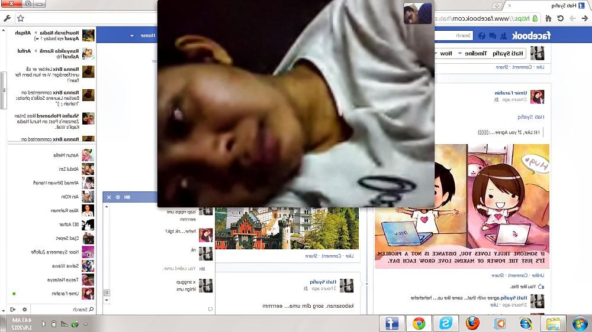Click the Chrome back arrow
This screenshot has width=592, height=332.
pyautogui.click(x=584, y=18)
